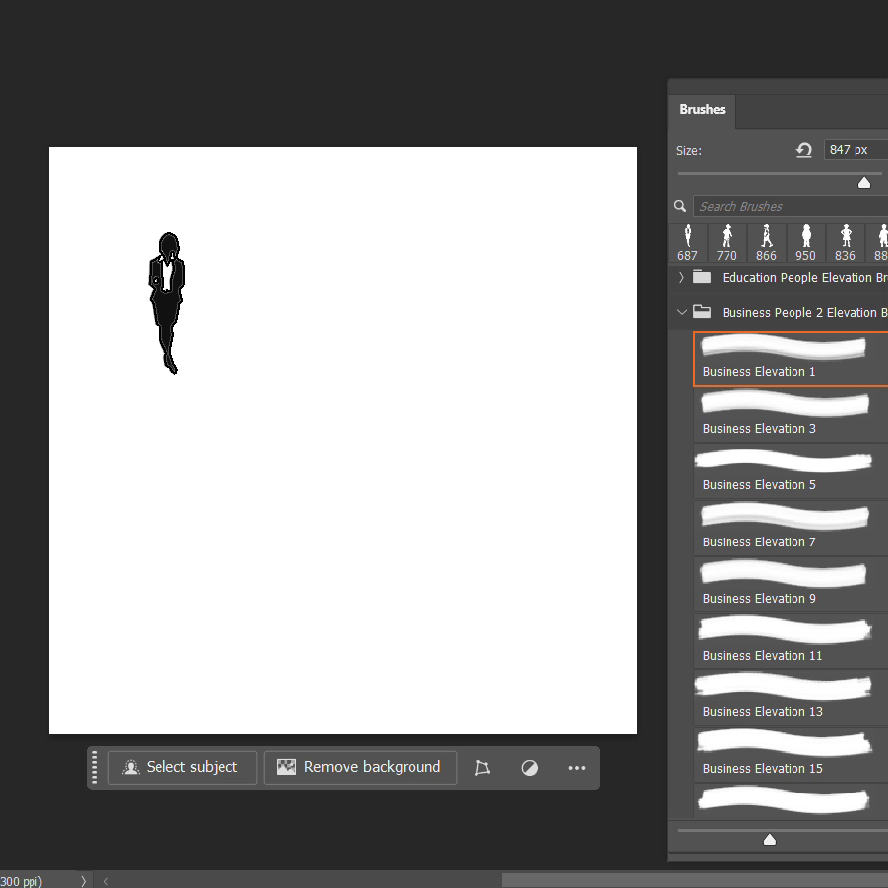Click the Select subject button
Viewport: 888px width, 888px height.
pos(182,768)
